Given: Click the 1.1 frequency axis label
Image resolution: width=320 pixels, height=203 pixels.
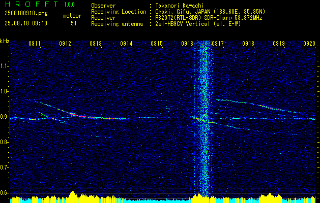Looking at the screenshot, I should point(5,66).
